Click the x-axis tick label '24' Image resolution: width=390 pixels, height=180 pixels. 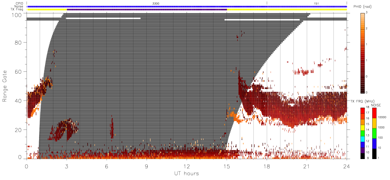tap(347, 166)
